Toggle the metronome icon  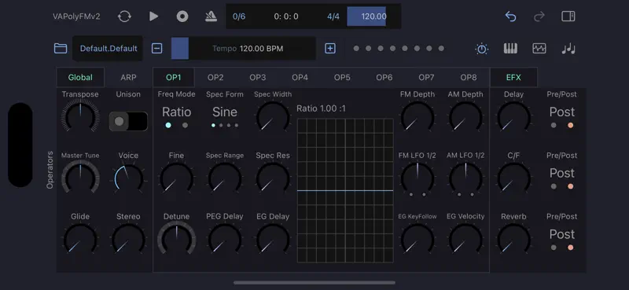pos(211,17)
